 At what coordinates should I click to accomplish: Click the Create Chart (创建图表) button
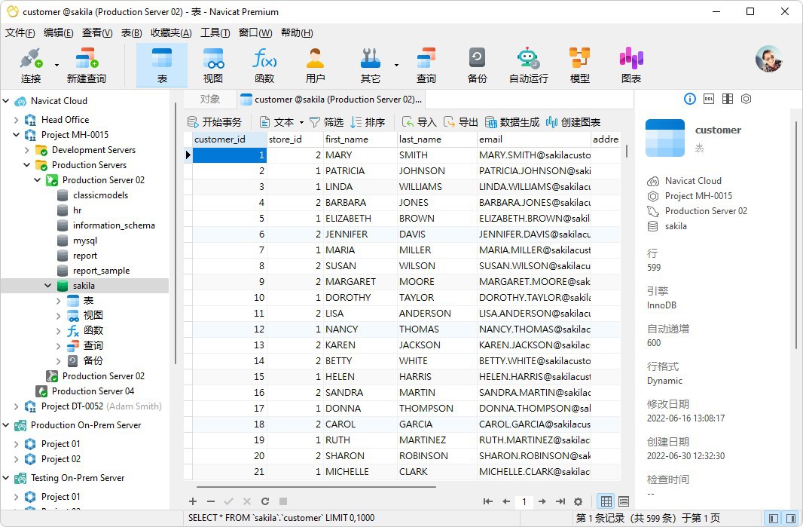point(573,122)
